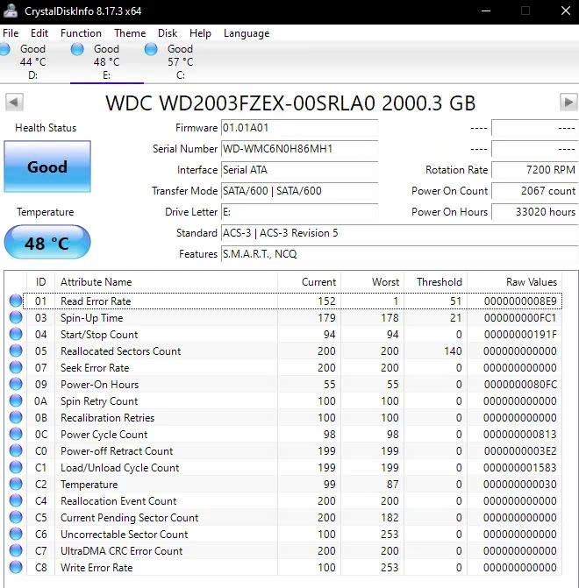Open the Language menu
Viewport: 579px width, 588px height.
[x=247, y=33]
